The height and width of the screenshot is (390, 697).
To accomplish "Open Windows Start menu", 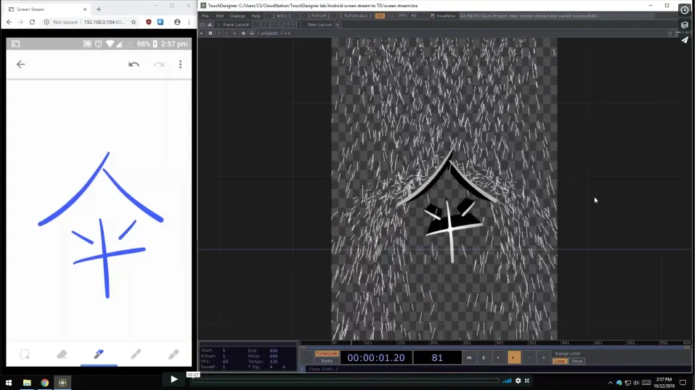I will click(9, 383).
